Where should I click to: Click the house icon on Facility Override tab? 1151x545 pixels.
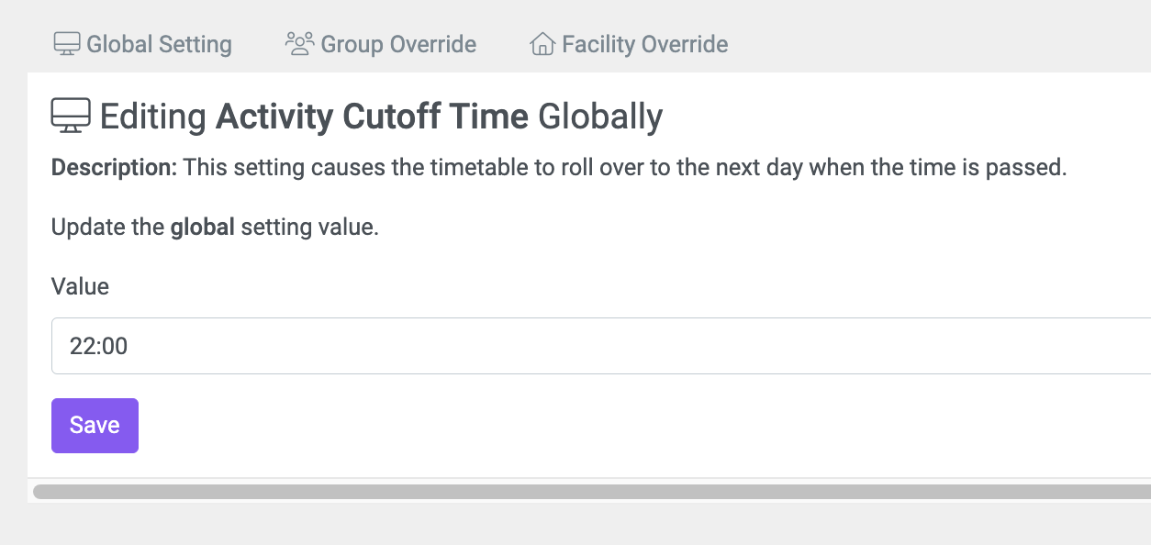542,44
